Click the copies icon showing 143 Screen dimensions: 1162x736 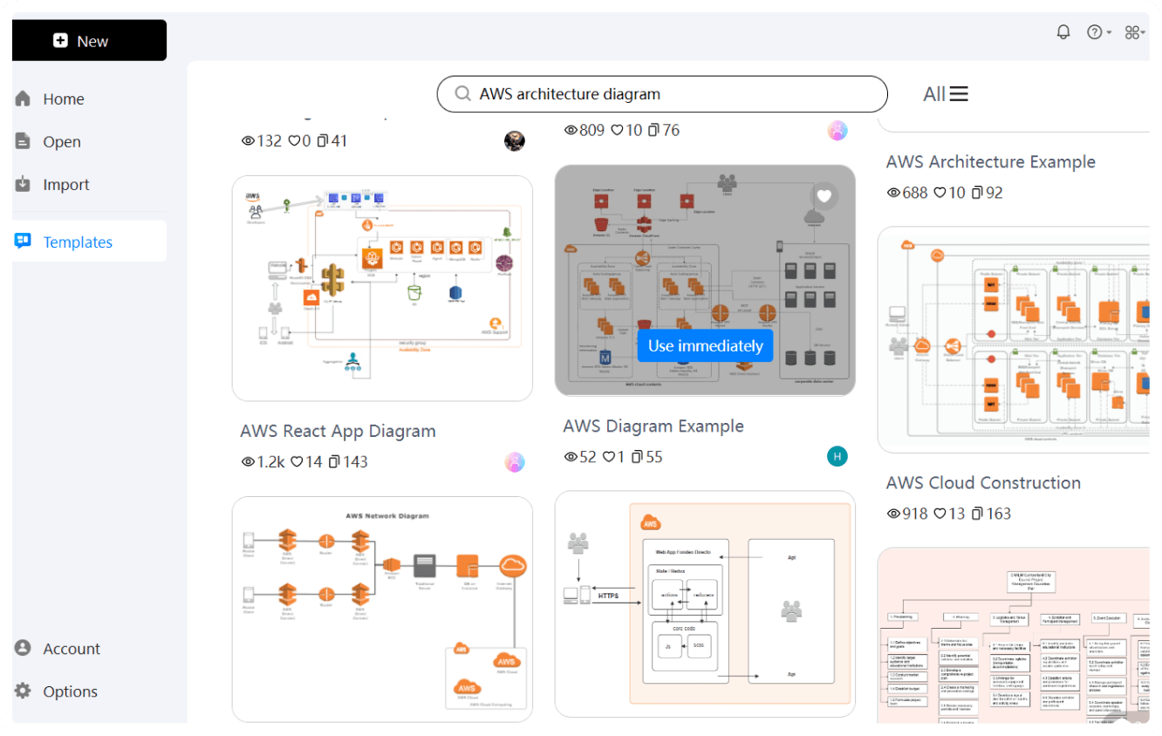point(333,461)
